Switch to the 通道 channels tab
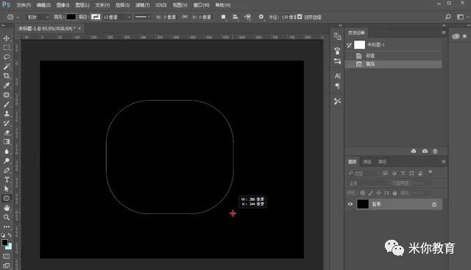The image size is (471, 270). point(367,162)
